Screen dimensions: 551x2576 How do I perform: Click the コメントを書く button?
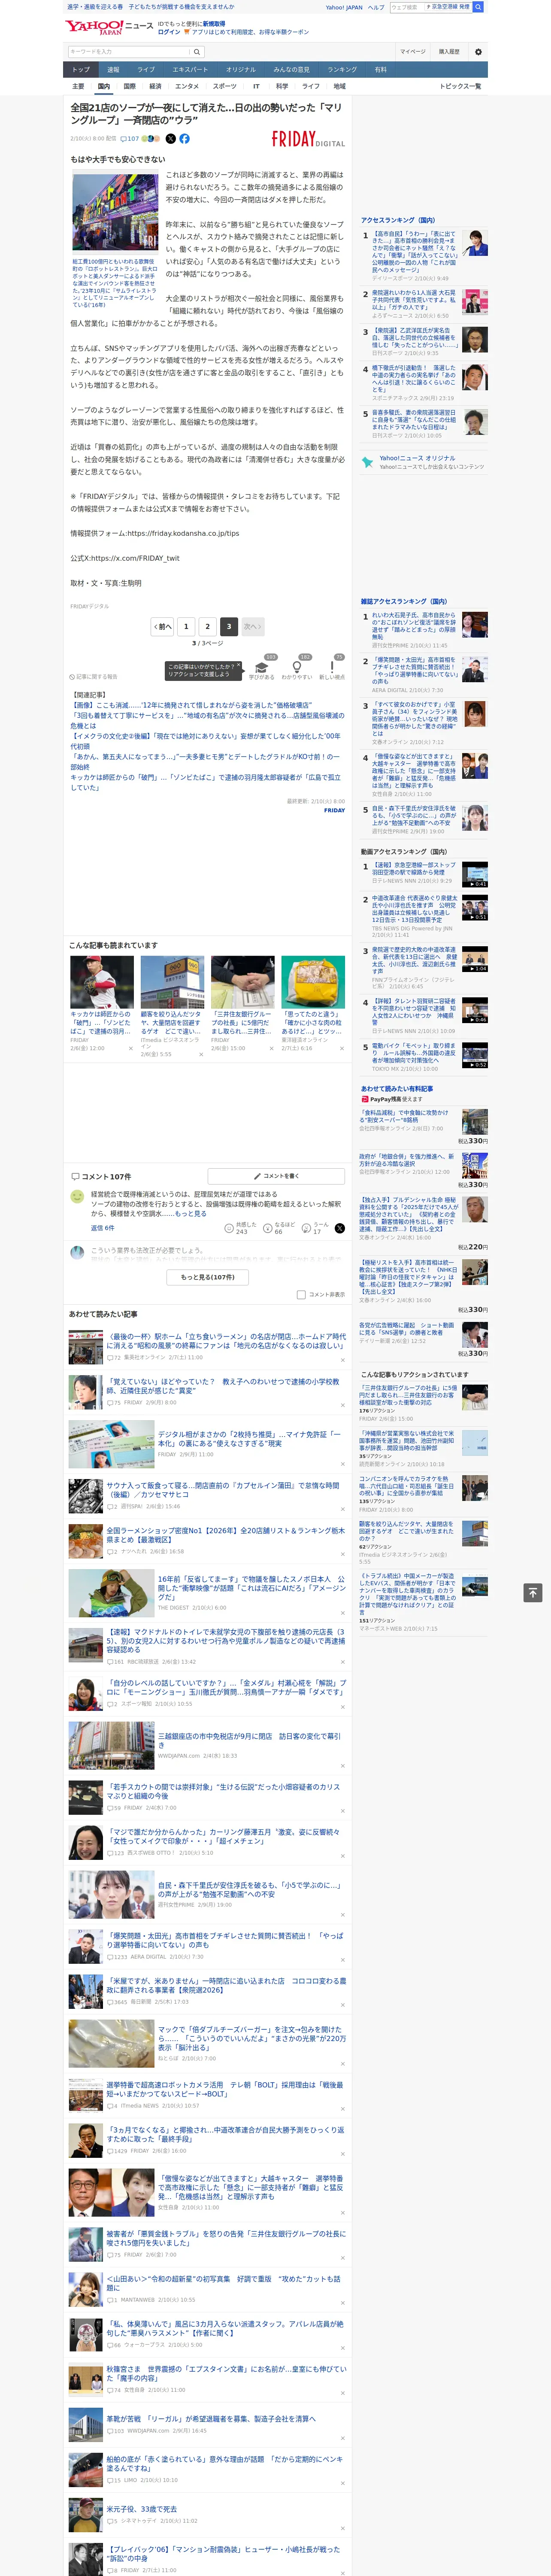[x=276, y=1176]
